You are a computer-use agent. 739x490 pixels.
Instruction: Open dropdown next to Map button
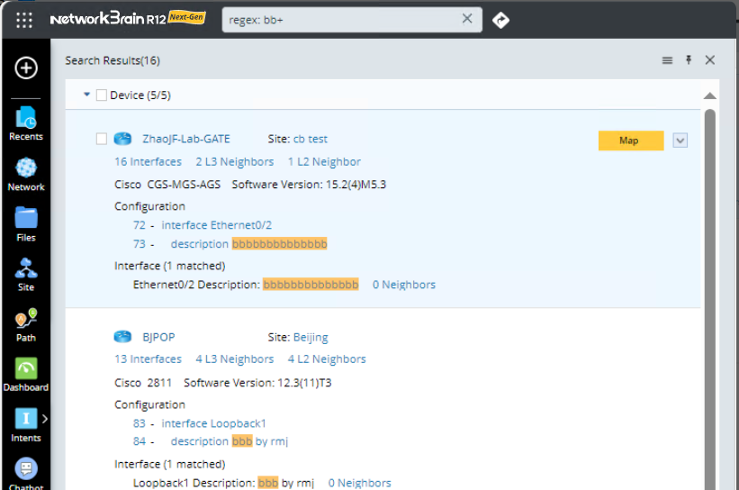[x=680, y=141]
